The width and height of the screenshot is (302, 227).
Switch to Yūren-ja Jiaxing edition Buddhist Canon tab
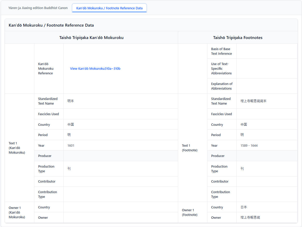(x=38, y=8)
